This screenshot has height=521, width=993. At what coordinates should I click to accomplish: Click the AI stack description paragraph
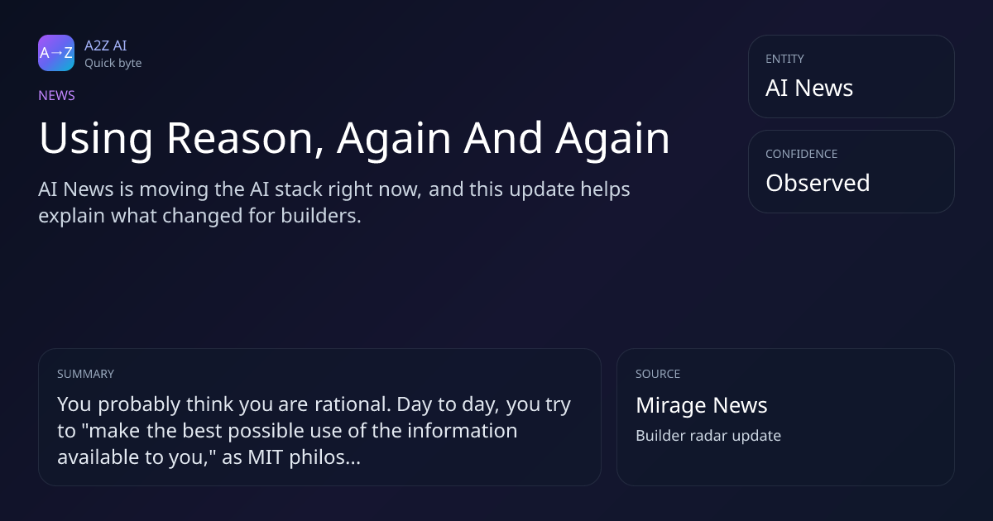click(x=334, y=203)
